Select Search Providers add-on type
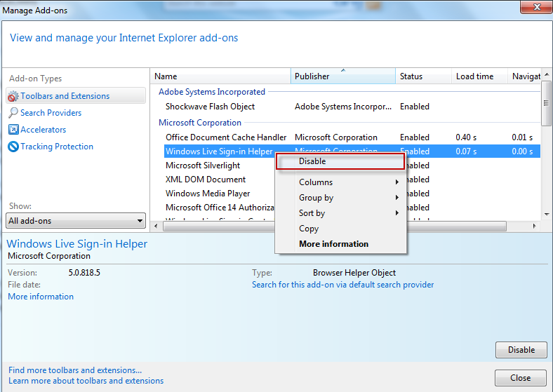Screen dimensions: 553x392 (x=51, y=113)
